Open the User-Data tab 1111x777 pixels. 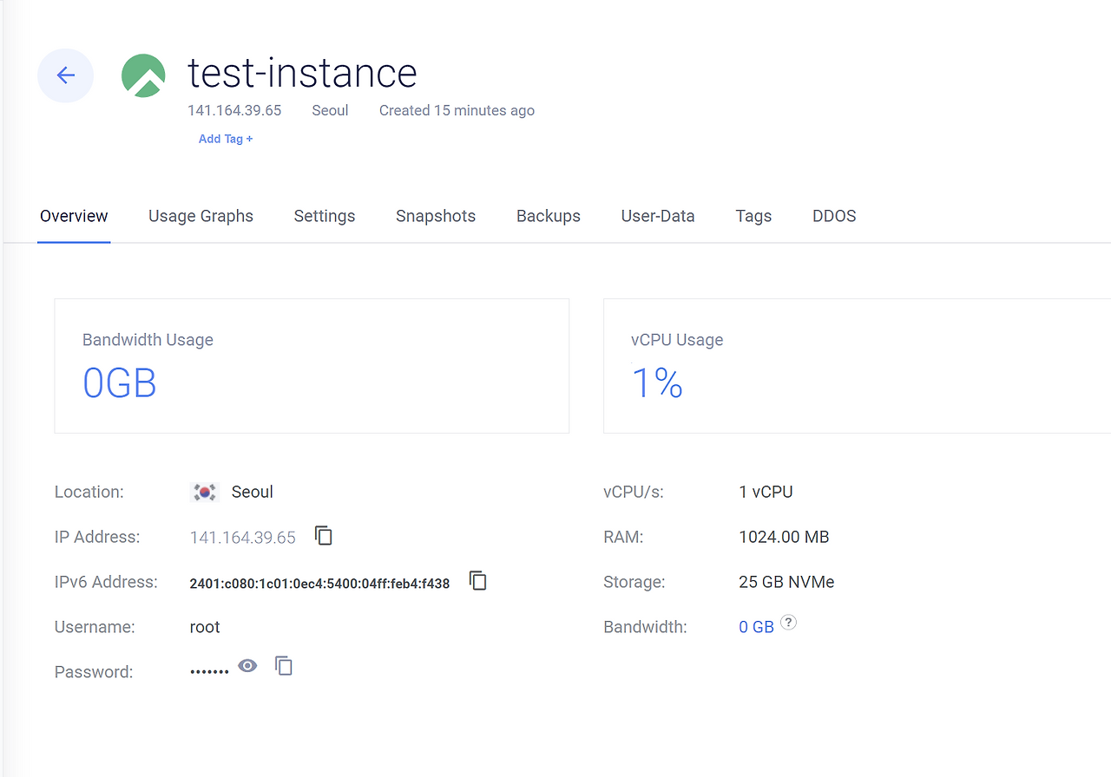(658, 216)
